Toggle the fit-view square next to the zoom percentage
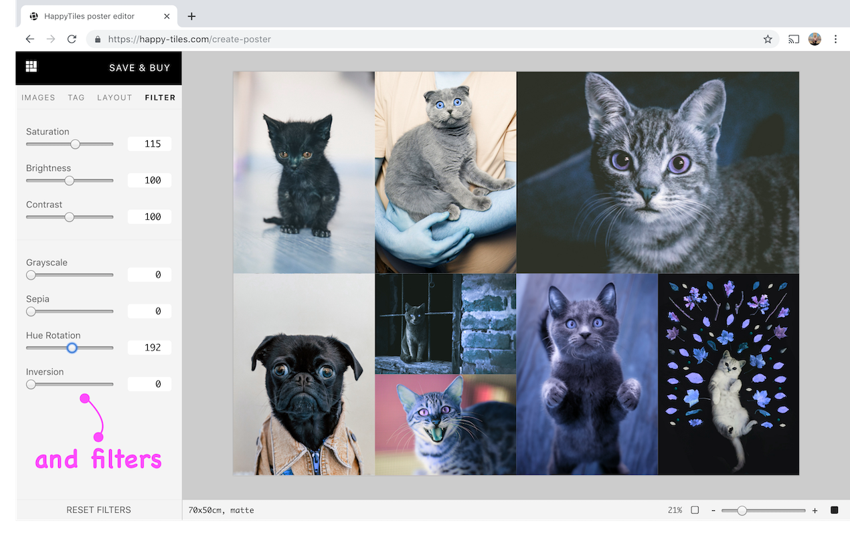The height and width of the screenshot is (539, 850). coord(694,510)
